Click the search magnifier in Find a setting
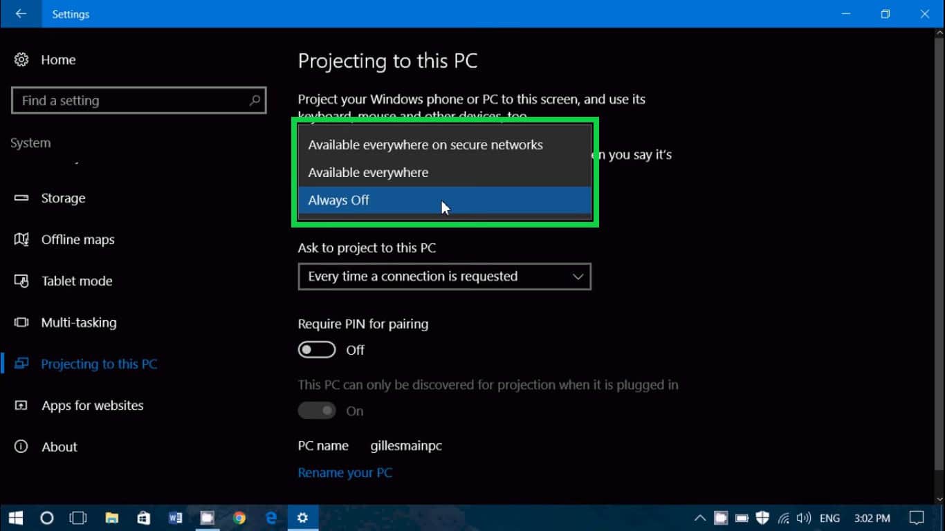945x531 pixels. pyautogui.click(x=255, y=100)
